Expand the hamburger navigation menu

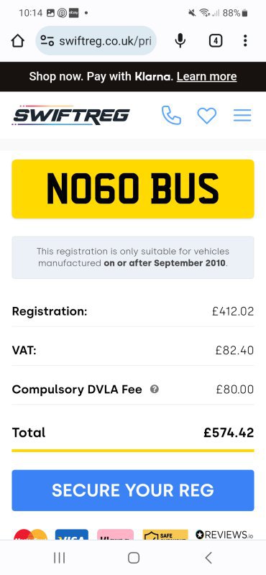tap(242, 116)
